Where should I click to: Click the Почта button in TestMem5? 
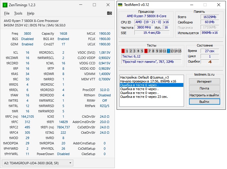pos(204,88)
